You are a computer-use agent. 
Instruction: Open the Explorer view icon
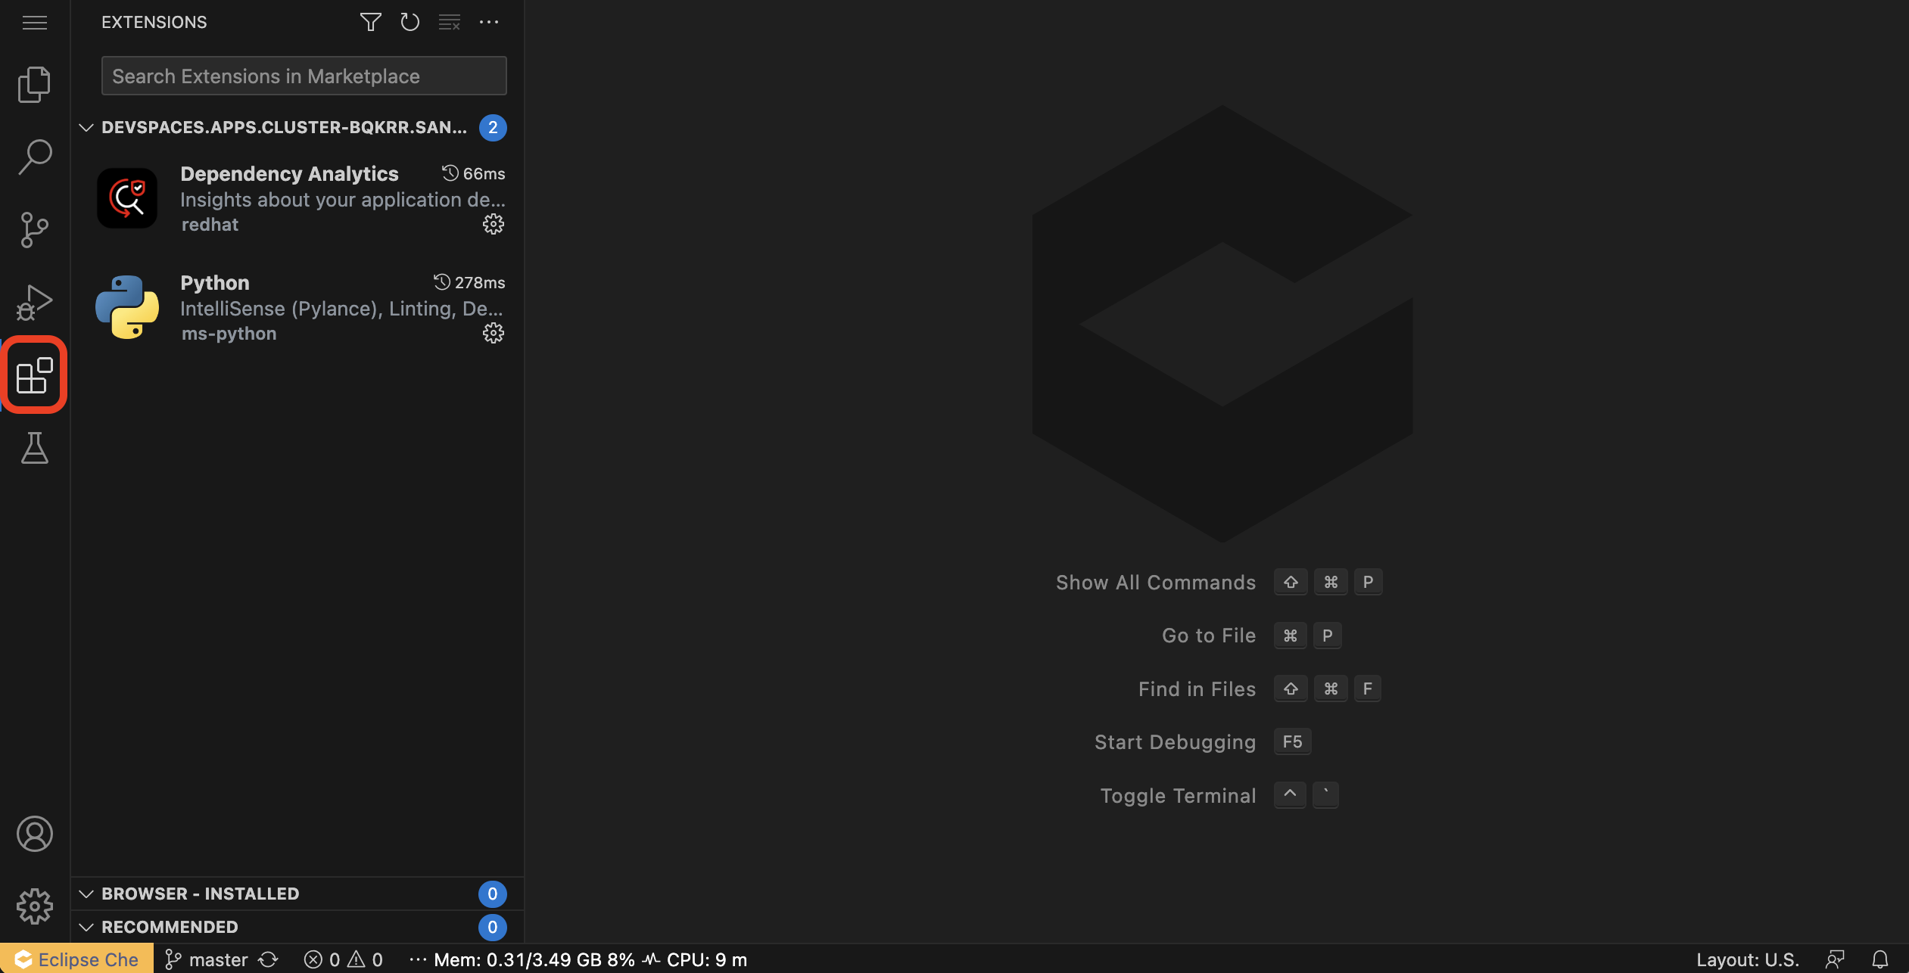point(35,84)
